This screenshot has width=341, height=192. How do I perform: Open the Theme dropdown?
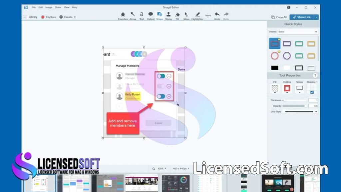coord(297,32)
